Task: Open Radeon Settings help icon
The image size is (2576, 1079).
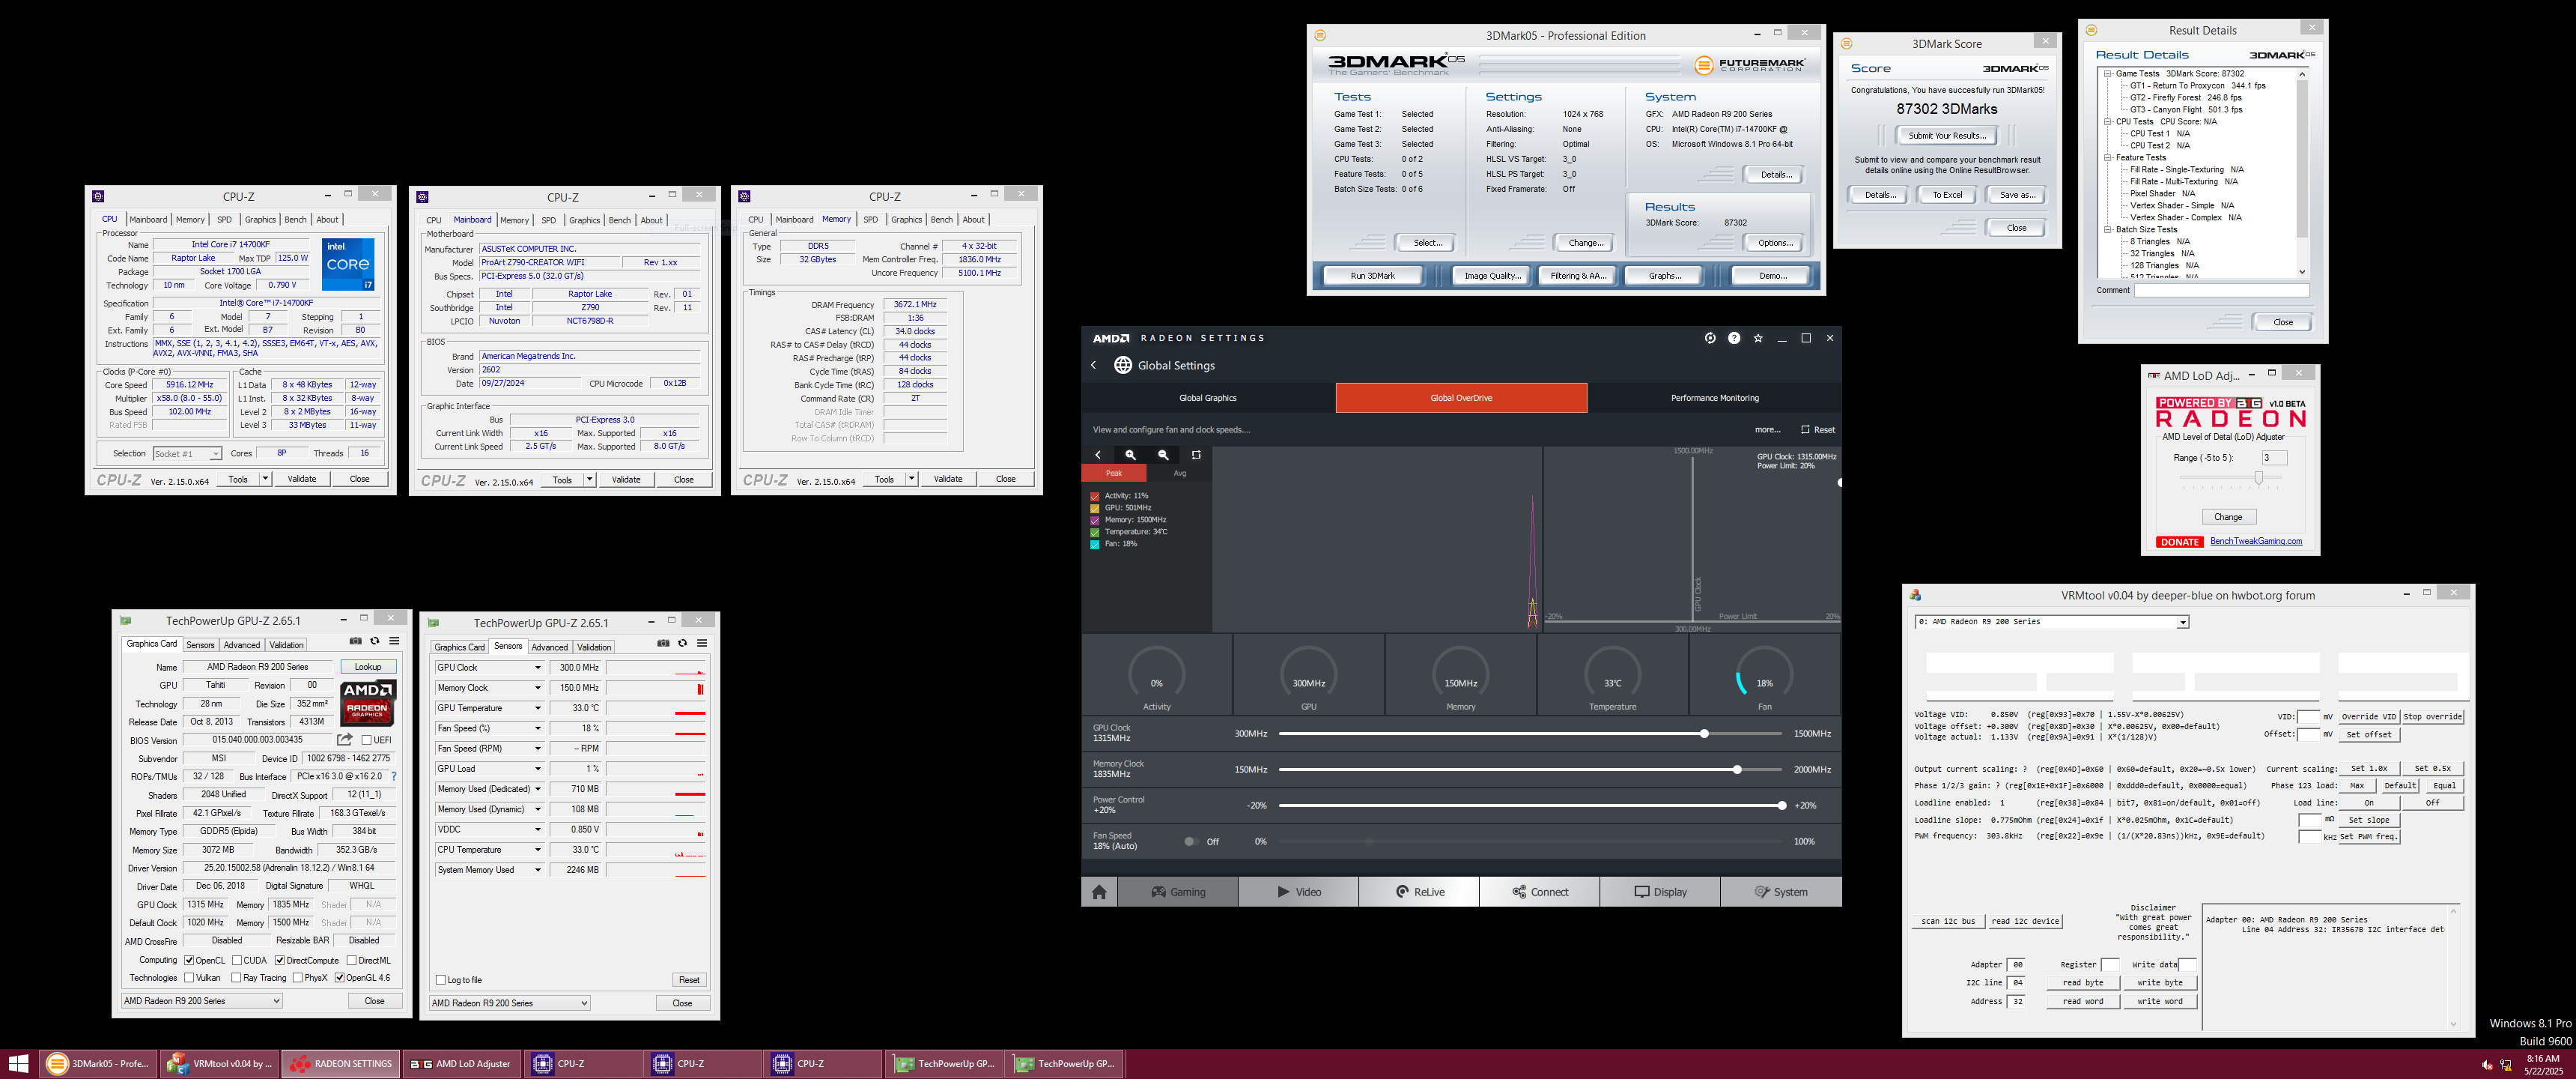Action: tap(1734, 339)
